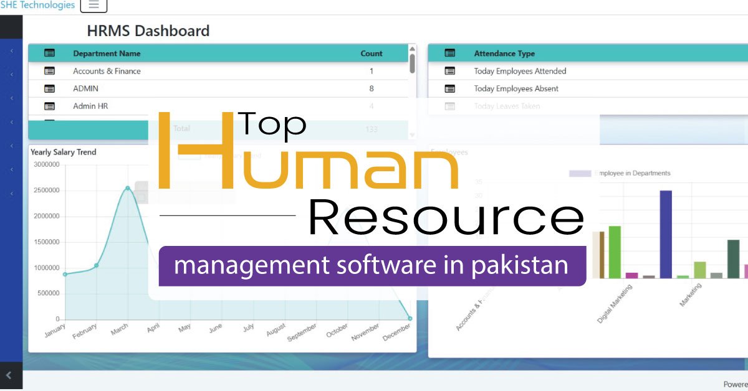Viewport: 748px width, 391px height.
Task: Click the HRMS Dashboard heading
Action: [148, 31]
